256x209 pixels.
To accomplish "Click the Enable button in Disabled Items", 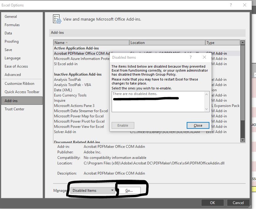I will [x=123, y=125].
